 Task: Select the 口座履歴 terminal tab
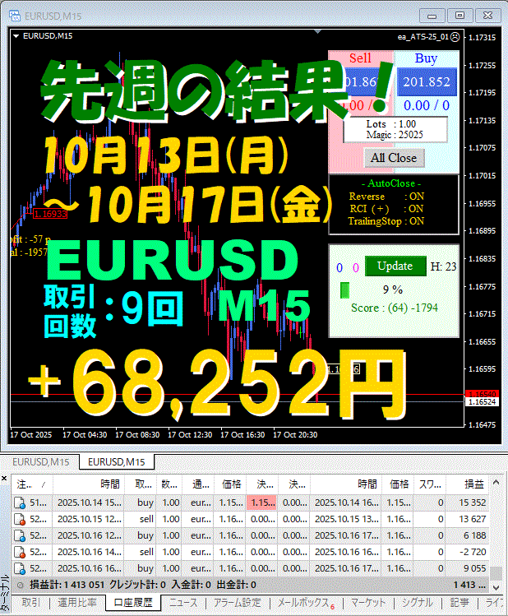pos(132,602)
